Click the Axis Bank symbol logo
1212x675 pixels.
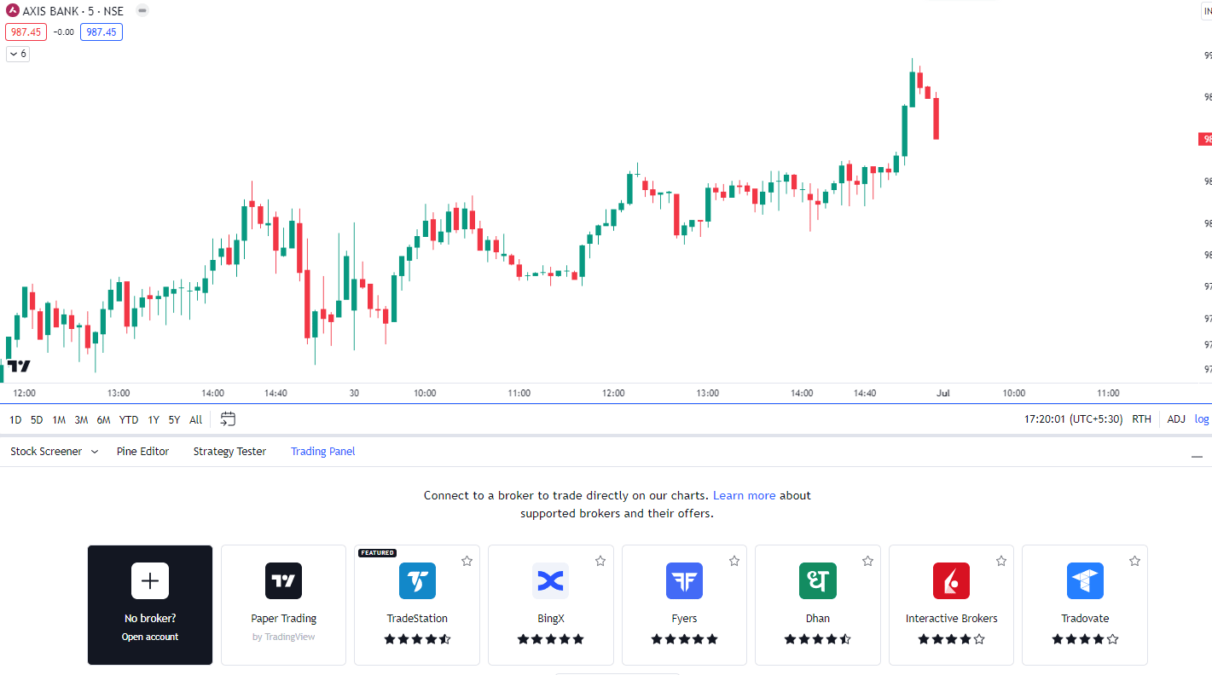[12, 11]
